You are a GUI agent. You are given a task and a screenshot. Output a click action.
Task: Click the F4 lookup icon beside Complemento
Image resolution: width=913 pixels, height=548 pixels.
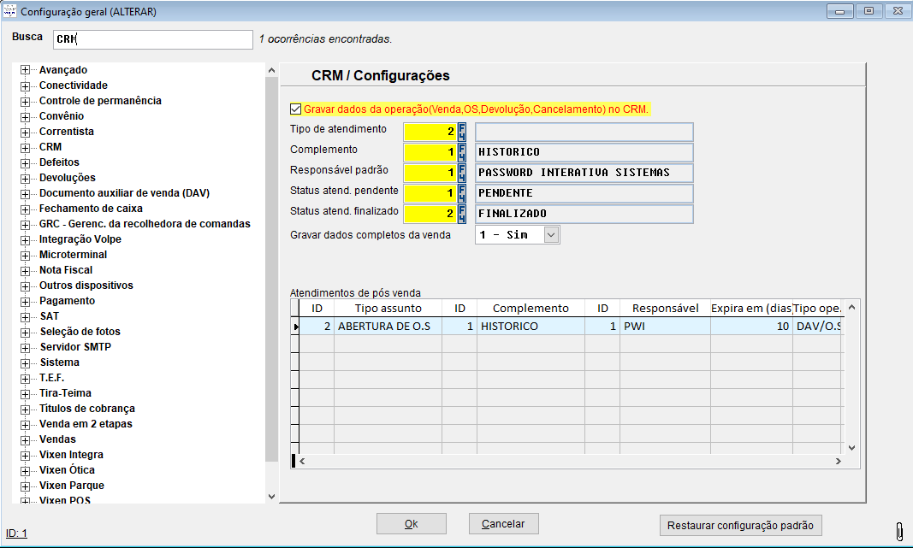click(x=463, y=152)
